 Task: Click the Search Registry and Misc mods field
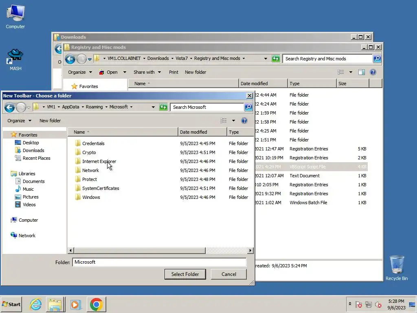(x=327, y=59)
